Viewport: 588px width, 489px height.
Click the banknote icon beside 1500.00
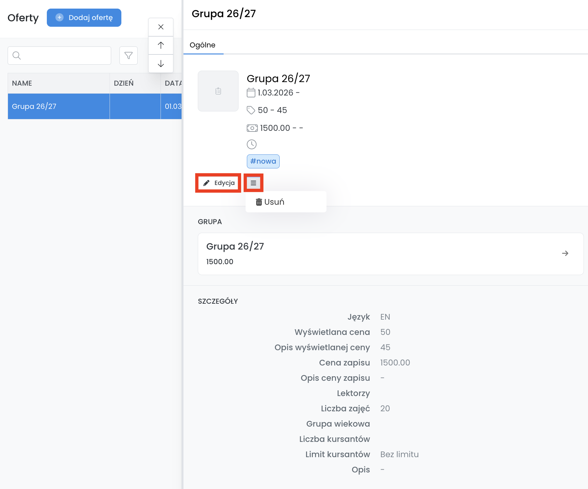pyautogui.click(x=252, y=128)
